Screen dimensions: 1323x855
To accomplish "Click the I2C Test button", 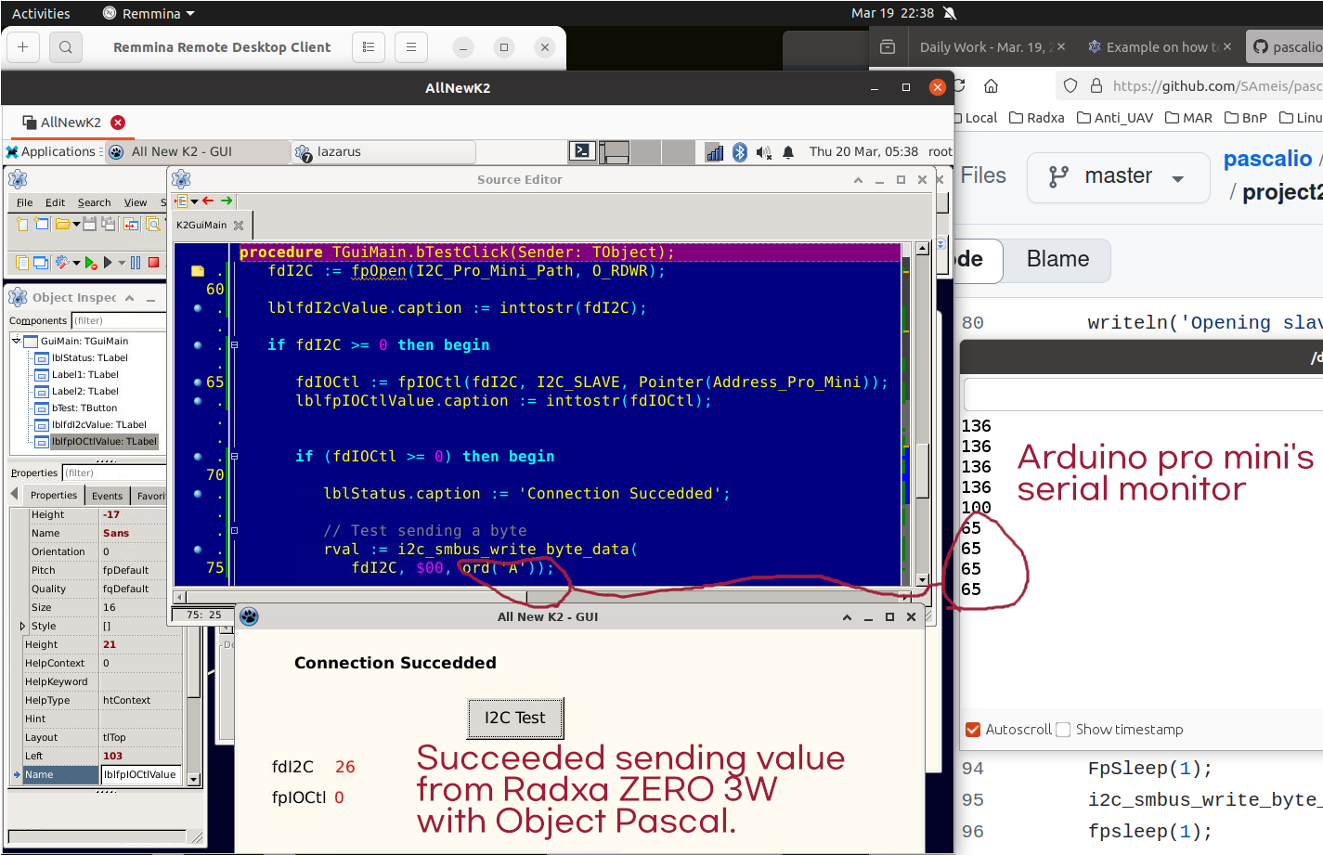I will pyautogui.click(x=515, y=718).
